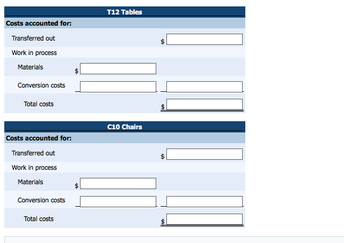Select left Conversion costs field under C10 Chairs
Image resolution: width=344 pixels, height=243 pixels.
click(118, 201)
